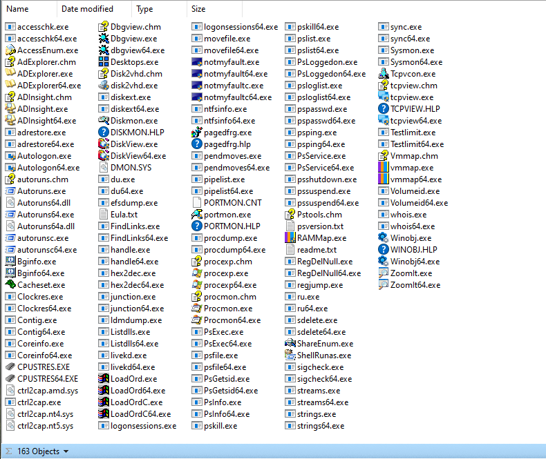The width and height of the screenshot is (546, 459).
Task: Click the Diskmon.exe icon
Action: [104, 121]
